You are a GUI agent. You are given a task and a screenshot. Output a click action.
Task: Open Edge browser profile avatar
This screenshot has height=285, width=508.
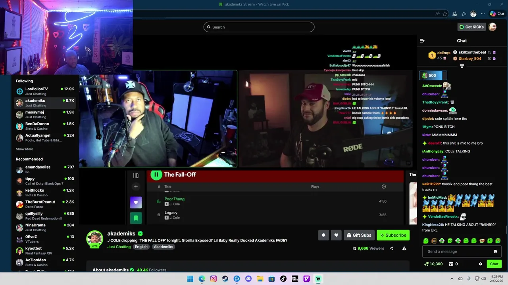point(473,14)
